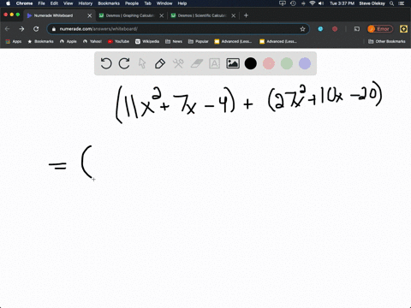Screen dimensions: 411x308
Task: Click the yellow extension icon at right
Action: coord(403,29)
